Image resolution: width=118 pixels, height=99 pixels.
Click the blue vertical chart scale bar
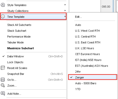pos(113,6)
